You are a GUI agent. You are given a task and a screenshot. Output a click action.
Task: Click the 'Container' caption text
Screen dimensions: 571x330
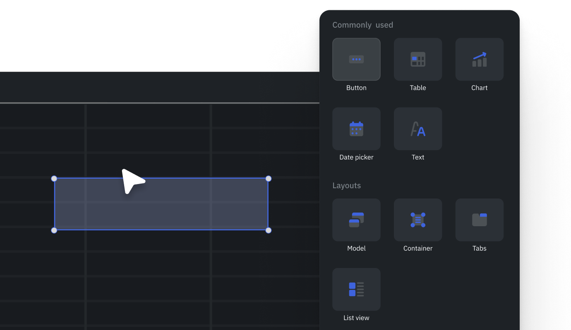tap(417, 249)
